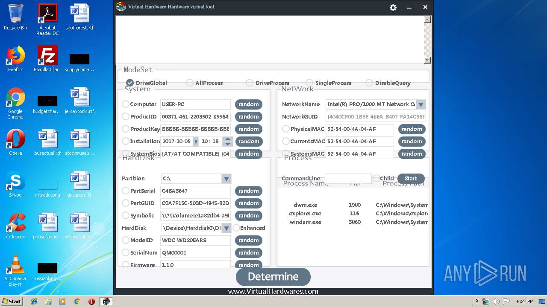Increase Installation time with up arrow

coord(228,139)
